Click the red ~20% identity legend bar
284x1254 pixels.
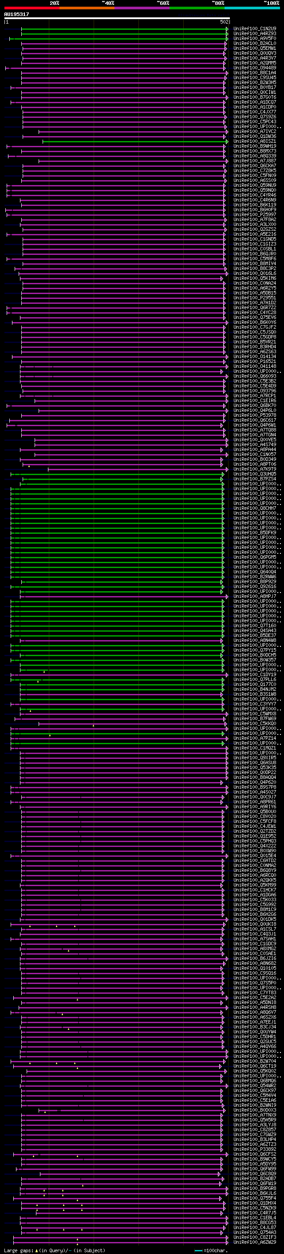click(32, 8)
